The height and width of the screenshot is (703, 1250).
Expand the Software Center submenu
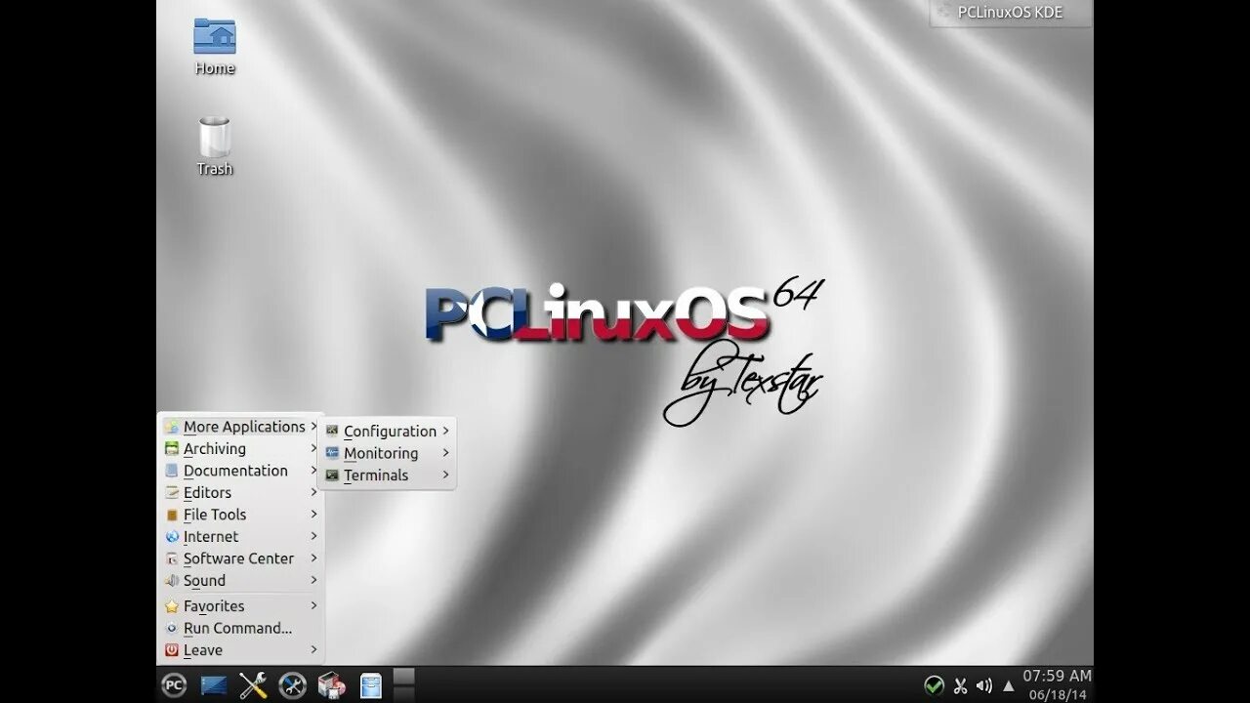241,558
